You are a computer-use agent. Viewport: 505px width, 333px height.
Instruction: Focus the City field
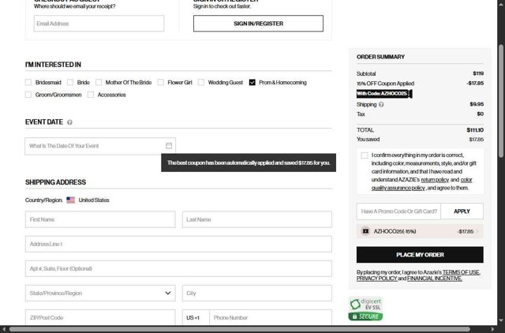[257, 293]
